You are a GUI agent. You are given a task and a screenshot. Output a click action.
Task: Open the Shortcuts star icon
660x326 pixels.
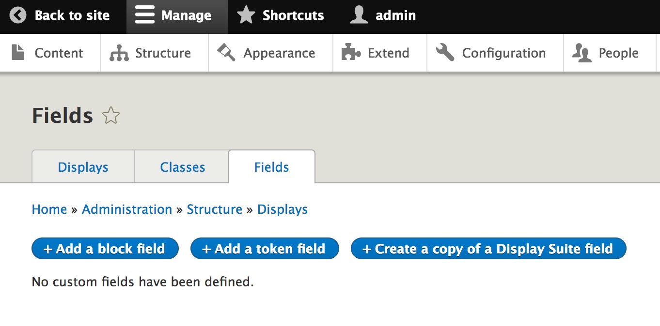tap(246, 15)
